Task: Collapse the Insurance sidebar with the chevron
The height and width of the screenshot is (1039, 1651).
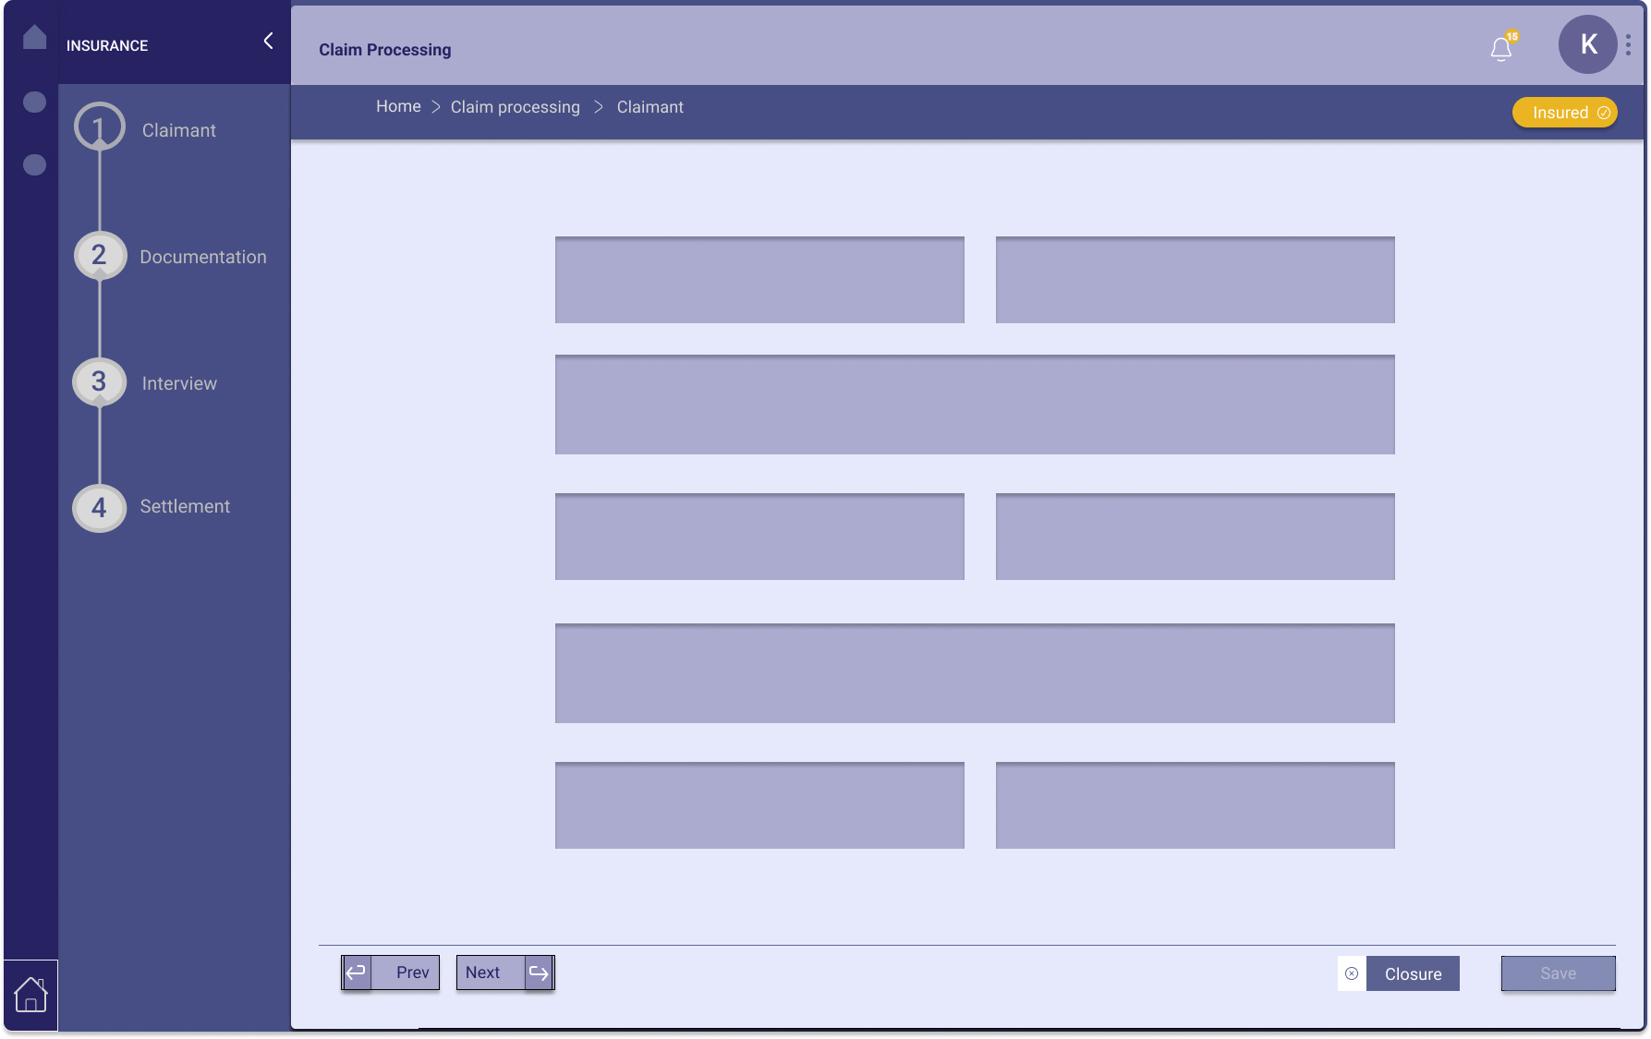Action: coord(268,41)
